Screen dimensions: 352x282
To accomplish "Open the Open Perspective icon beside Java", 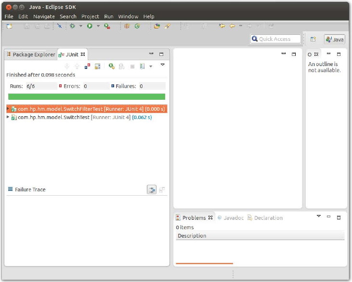I will coord(313,39).
